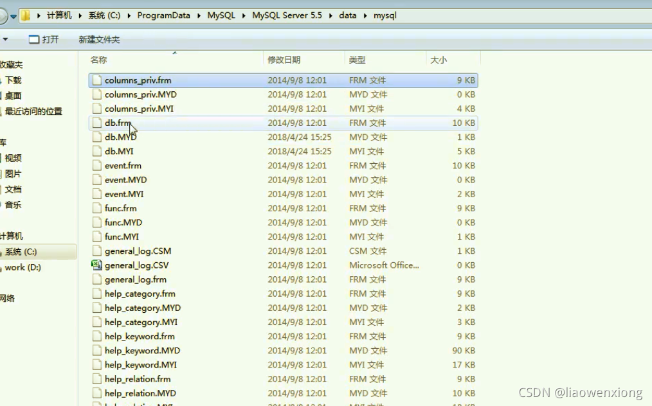Click the columns_priv.frm file icon
Viewport: 652px width, 406px height.
[x=97, y=80]
